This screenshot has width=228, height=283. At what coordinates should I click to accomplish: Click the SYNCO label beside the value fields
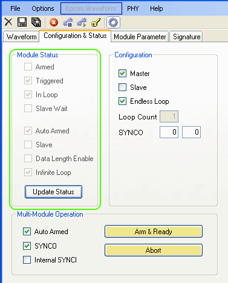[131, 133]
